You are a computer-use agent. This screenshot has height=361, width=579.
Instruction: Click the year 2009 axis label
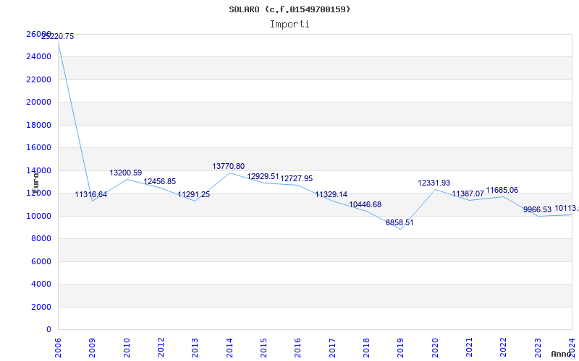(x=92, y=348)
